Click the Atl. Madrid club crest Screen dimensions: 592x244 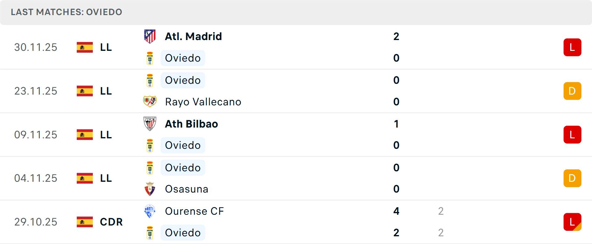click(x=150, y=36)
